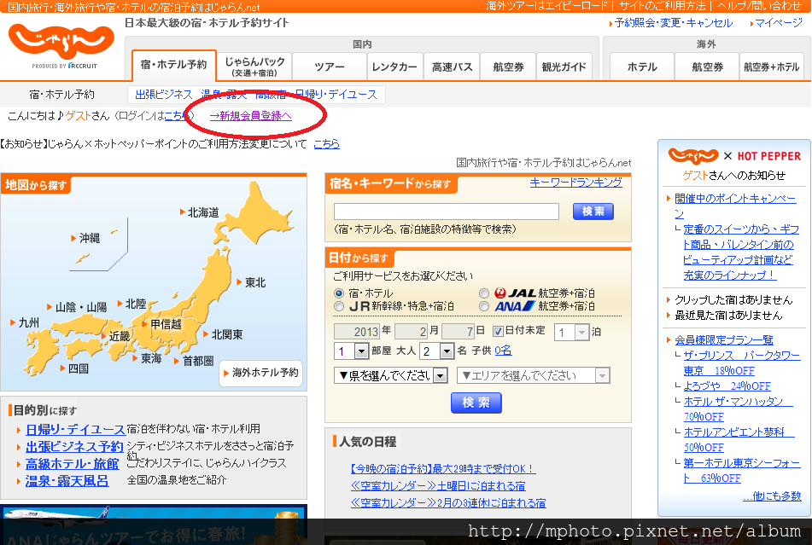Click こちら link in お知らせ notice
812x545 pixels.
click(327, 144)
